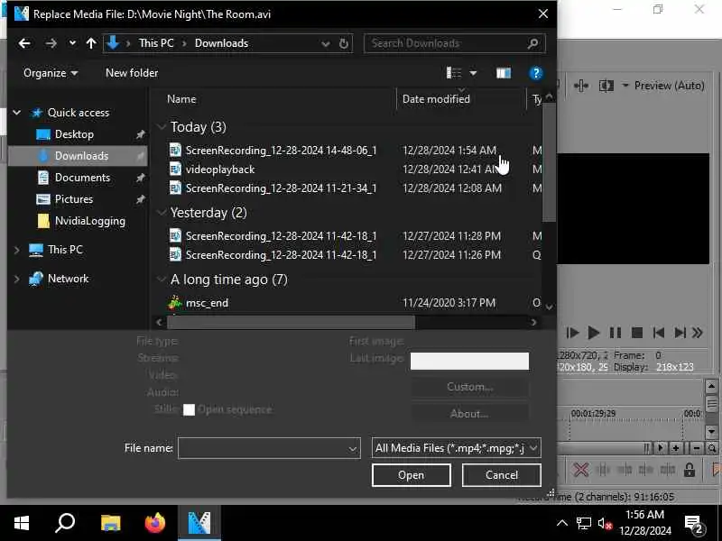Click VEGAS Play from start button
Image resolution: width=722 pixels, height=541 pixels.
[x=572, y=333]
